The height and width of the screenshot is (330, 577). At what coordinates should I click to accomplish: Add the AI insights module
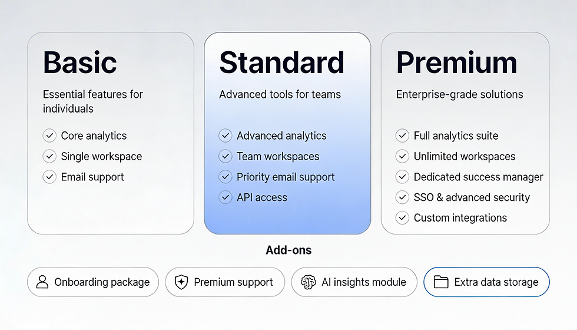354,282
